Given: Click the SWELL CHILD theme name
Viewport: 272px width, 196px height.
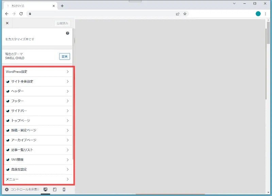Looking at the screenshot, I should [15, 58].
